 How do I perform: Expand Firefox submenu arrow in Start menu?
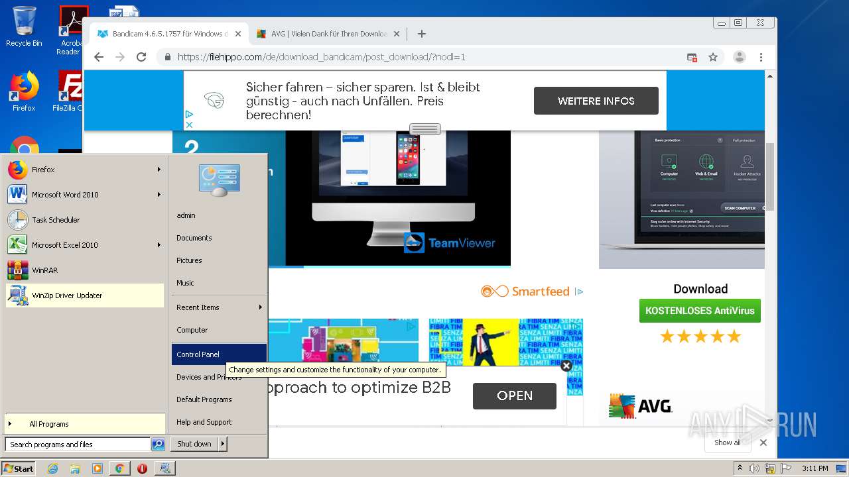point(159,170)
